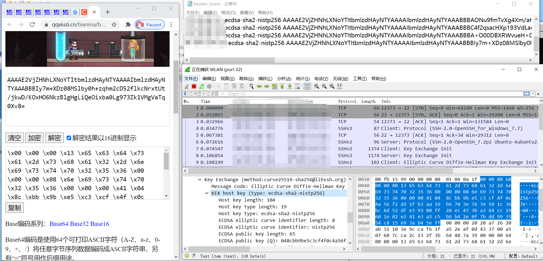Click the display filter input field

[354, 94]
